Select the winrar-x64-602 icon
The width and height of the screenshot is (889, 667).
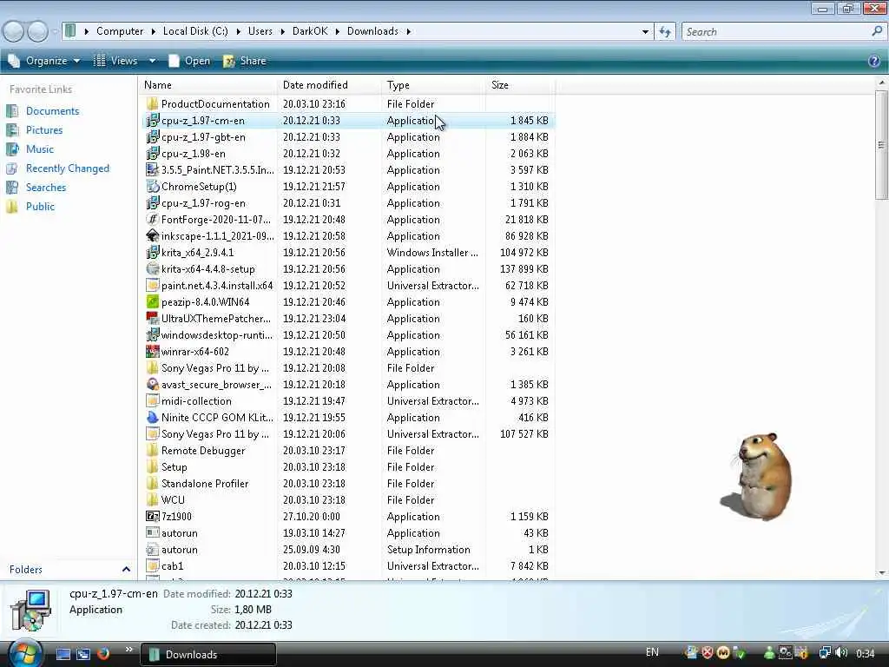tap(153, 352)
